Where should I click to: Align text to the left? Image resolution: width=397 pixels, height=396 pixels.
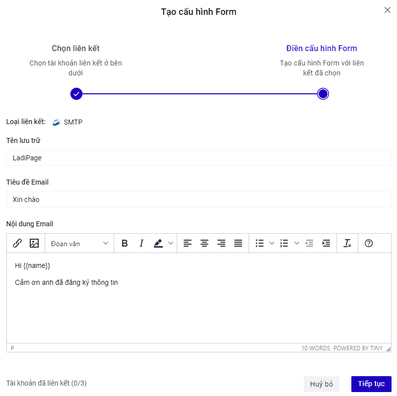(187, 243)
